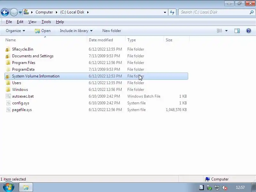Select Documents and Settings folder icon

[x=8, y=56]
